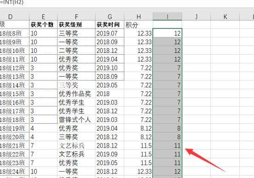
Task: Click 二等奖 in the 18级10班 row
Action: coord(76,51)
